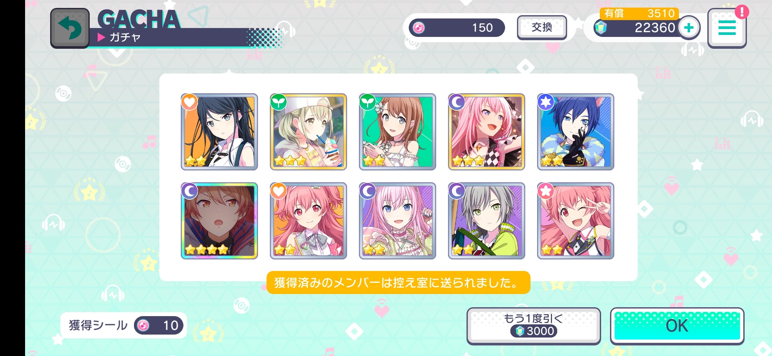The height and width of the screenshot is (356, 772).
Task: Select the four-star orange-haired rainbow card
Action: [219, 221]
